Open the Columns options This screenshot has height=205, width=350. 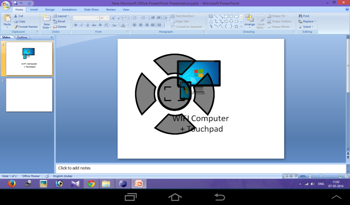click(x=160, y=25)
